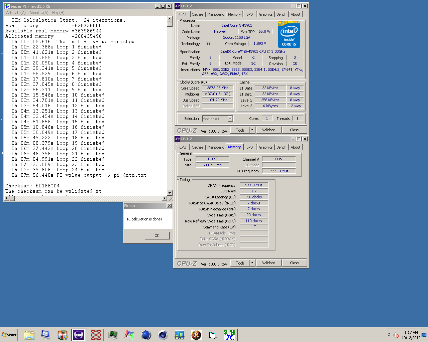Click the lower CPU-Z window title icon
This screenshot has width=428, height=342.
[x=178, y=139]
